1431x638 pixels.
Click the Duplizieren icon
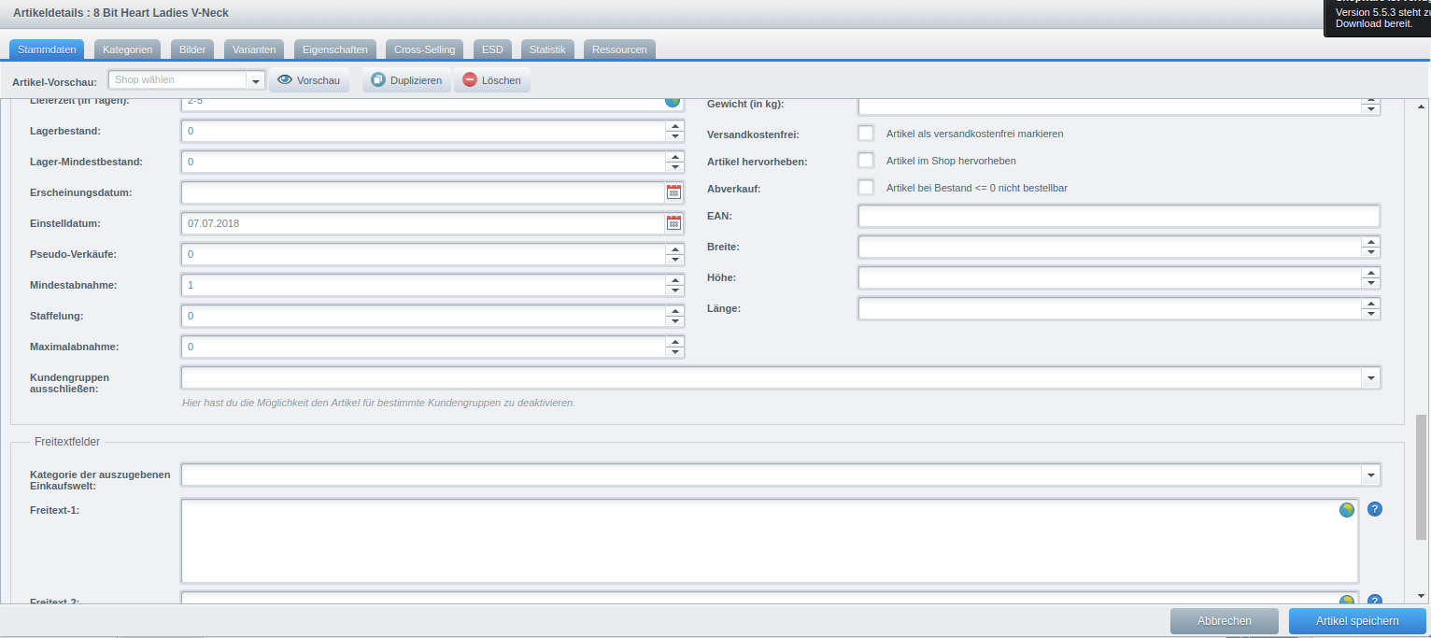point(377,80)
